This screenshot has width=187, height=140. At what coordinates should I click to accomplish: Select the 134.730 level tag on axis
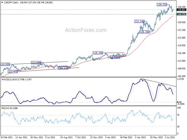(181, 14)
